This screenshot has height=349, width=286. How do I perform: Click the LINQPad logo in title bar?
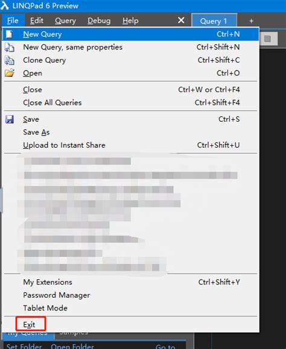4,5
